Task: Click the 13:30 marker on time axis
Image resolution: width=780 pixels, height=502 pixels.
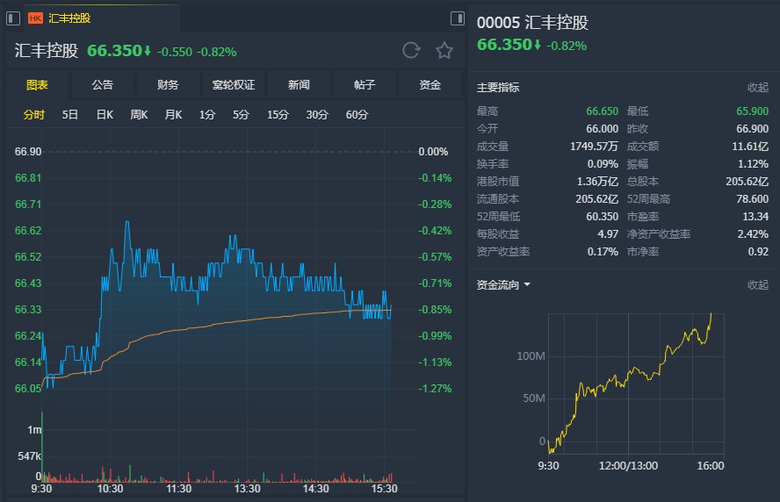Action: coord(248,489)
